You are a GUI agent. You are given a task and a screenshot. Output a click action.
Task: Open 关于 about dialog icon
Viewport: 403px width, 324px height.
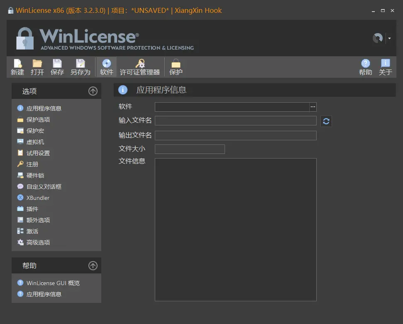coord(385,67)
